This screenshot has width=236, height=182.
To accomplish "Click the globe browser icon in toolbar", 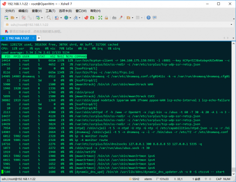I will click(66, 18).
